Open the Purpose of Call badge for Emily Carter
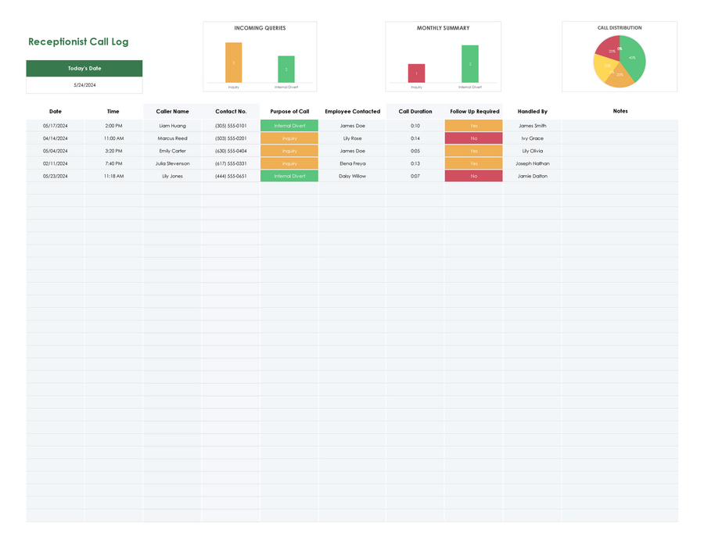This screenshot has width=704, height=544. click(289, 151)
